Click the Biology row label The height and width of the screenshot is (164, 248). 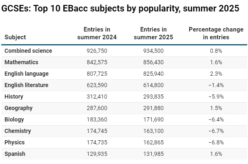click(14, 119)
